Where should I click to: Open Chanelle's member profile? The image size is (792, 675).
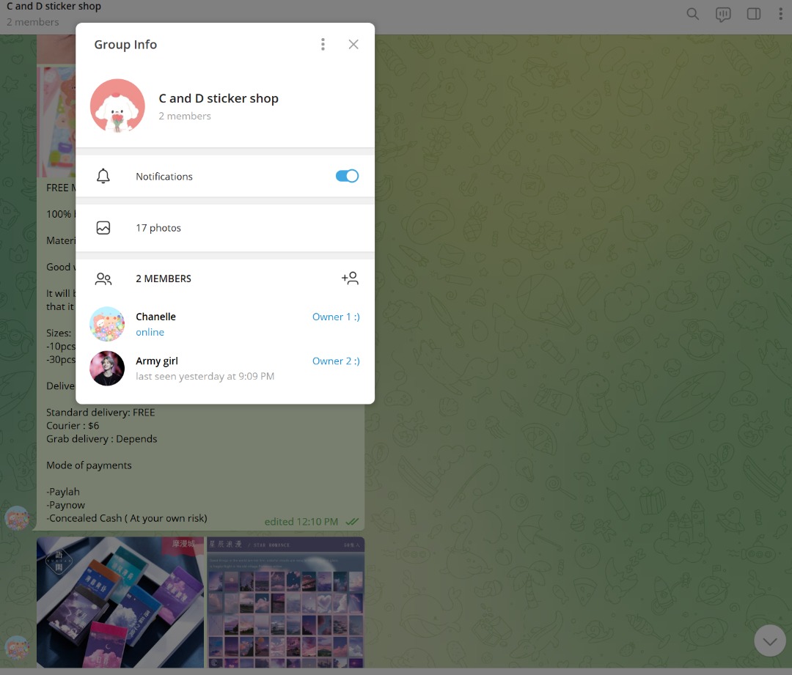(155, 317)
